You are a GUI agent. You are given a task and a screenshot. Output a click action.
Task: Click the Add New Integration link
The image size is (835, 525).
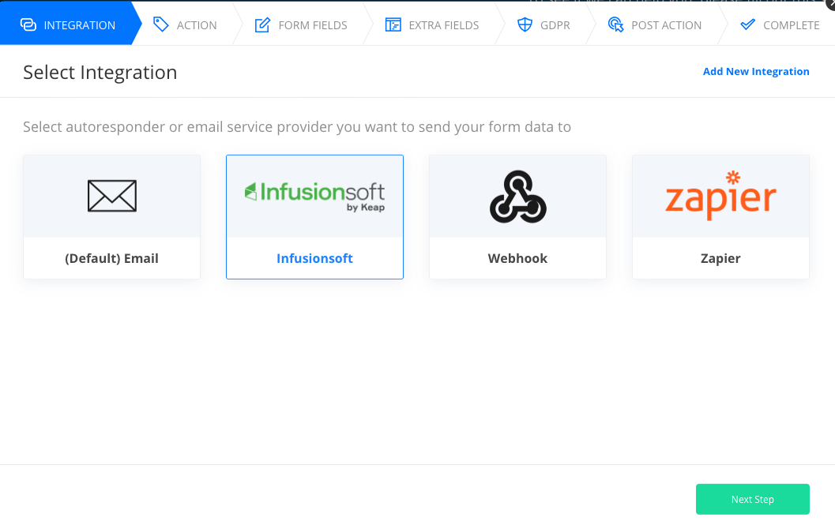(756, 72)
